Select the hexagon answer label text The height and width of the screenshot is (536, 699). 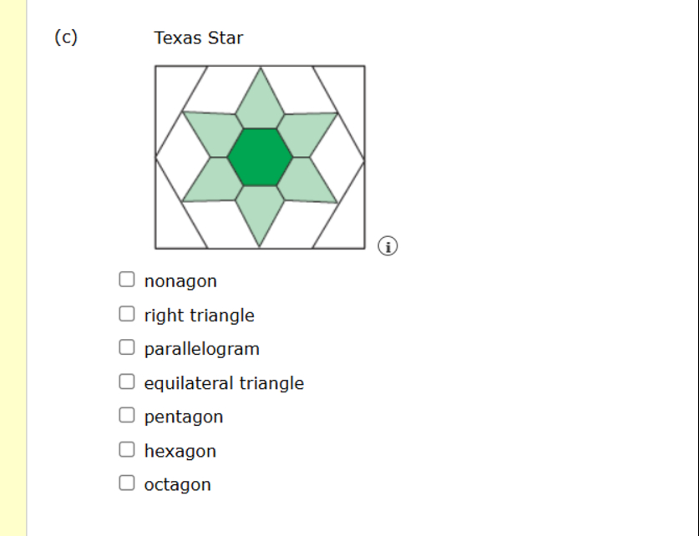click(x=180, y=450)
